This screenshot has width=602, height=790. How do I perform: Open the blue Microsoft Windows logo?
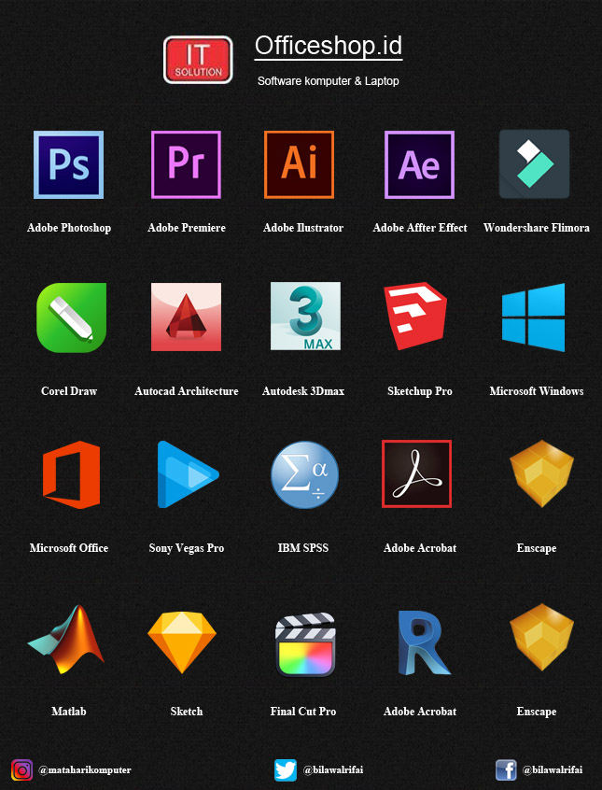[534, 317]
